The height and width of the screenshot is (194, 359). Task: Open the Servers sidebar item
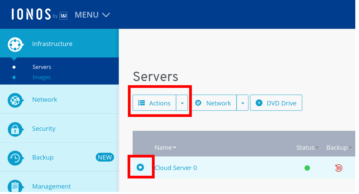[x=42, y=67]
